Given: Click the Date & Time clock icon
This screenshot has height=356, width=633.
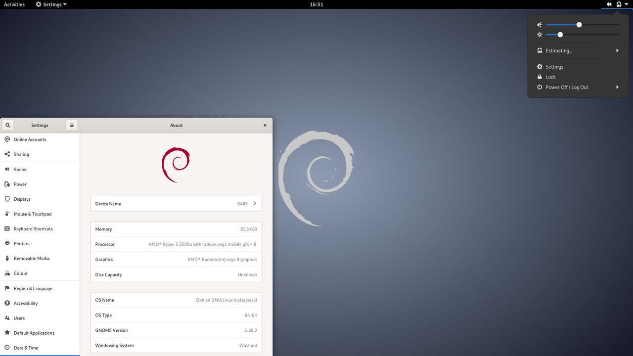Looking at the screenshot, I should pyautogui.click(x=7, y=348).
